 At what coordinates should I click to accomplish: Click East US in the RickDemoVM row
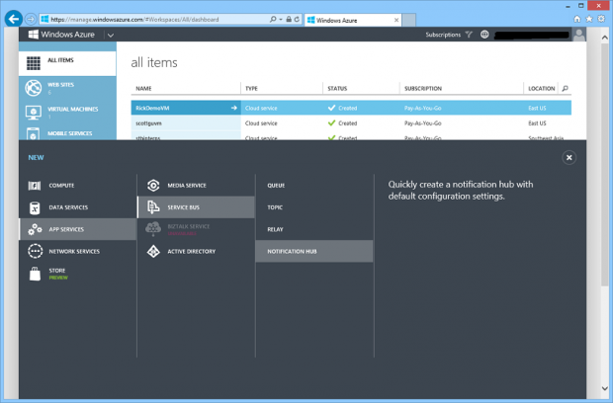tap(537, 109)
